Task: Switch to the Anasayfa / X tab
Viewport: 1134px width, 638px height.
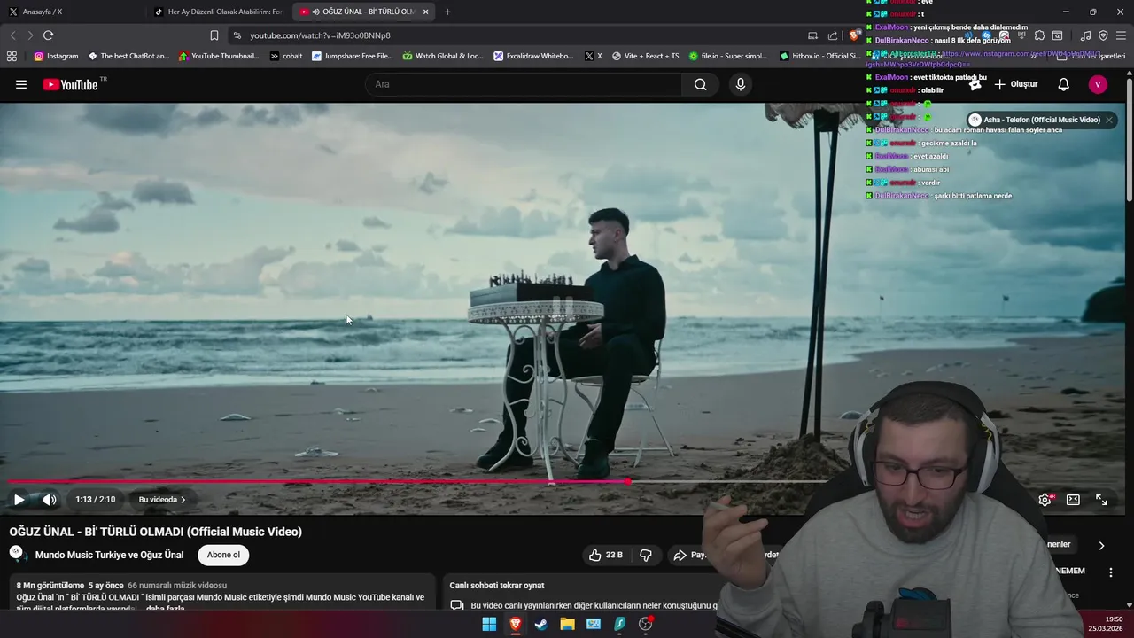Action: (71, 12)
